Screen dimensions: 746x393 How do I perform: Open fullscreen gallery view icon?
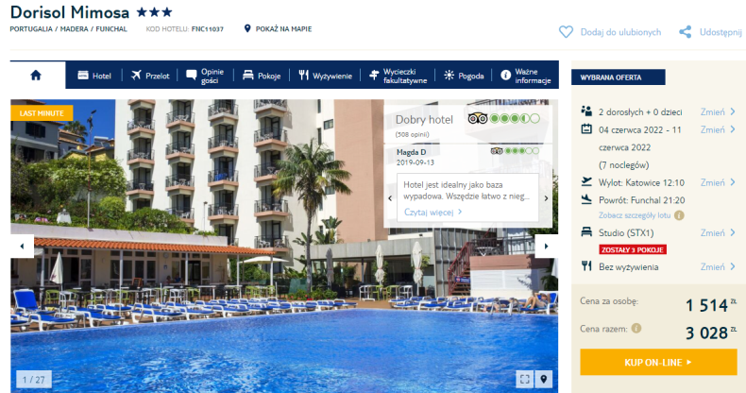(x=525, y=379)
